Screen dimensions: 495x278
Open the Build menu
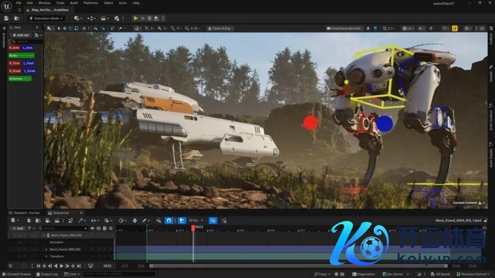[74, 3]
